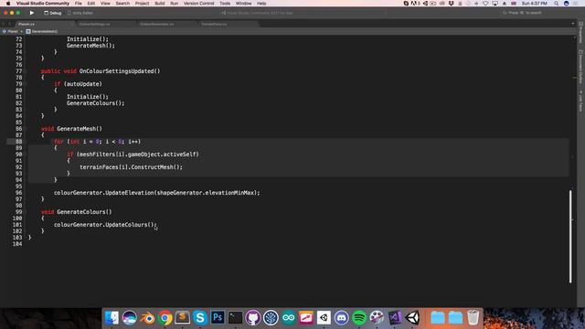Click the terrainFaces[i].ConstructMesh(); line
The image size is (585, 329).
pos(131,167)
